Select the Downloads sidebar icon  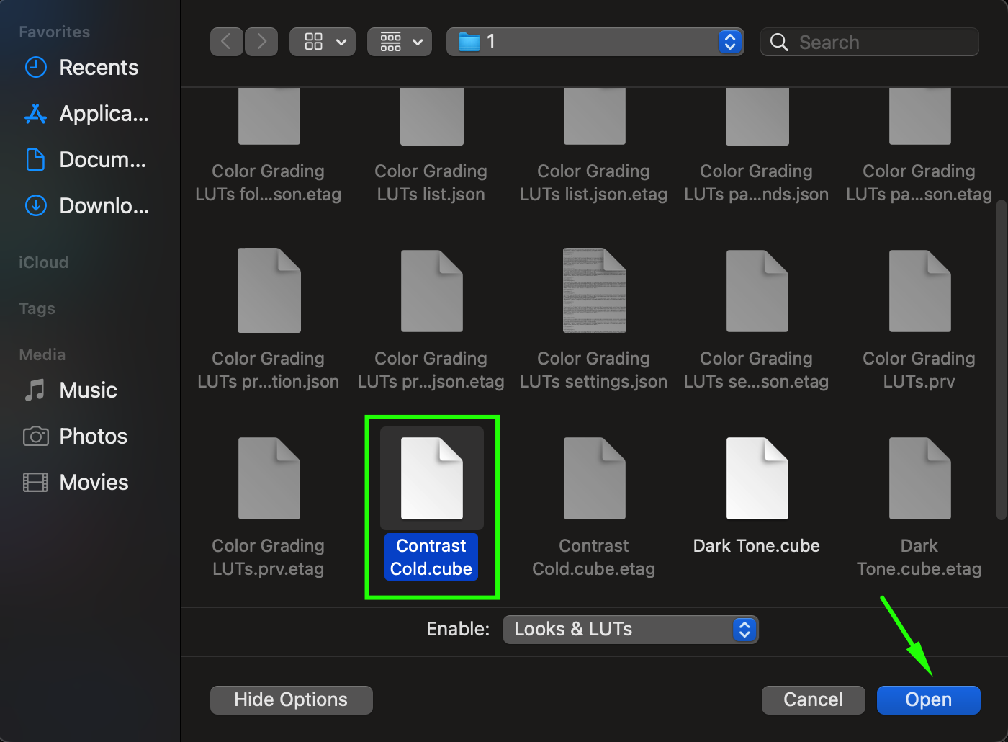point(35,206)
